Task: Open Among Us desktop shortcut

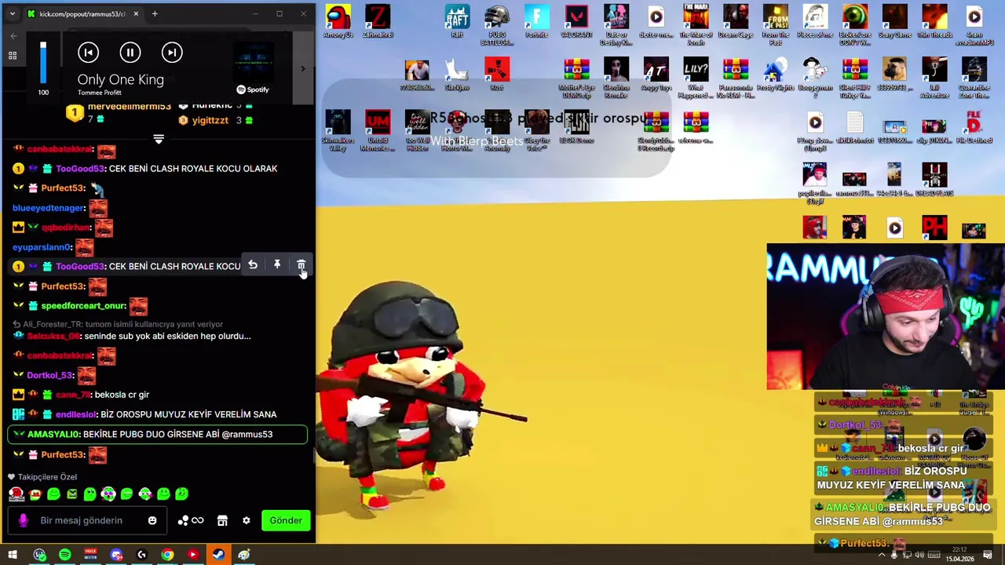Action: point(338,21)
